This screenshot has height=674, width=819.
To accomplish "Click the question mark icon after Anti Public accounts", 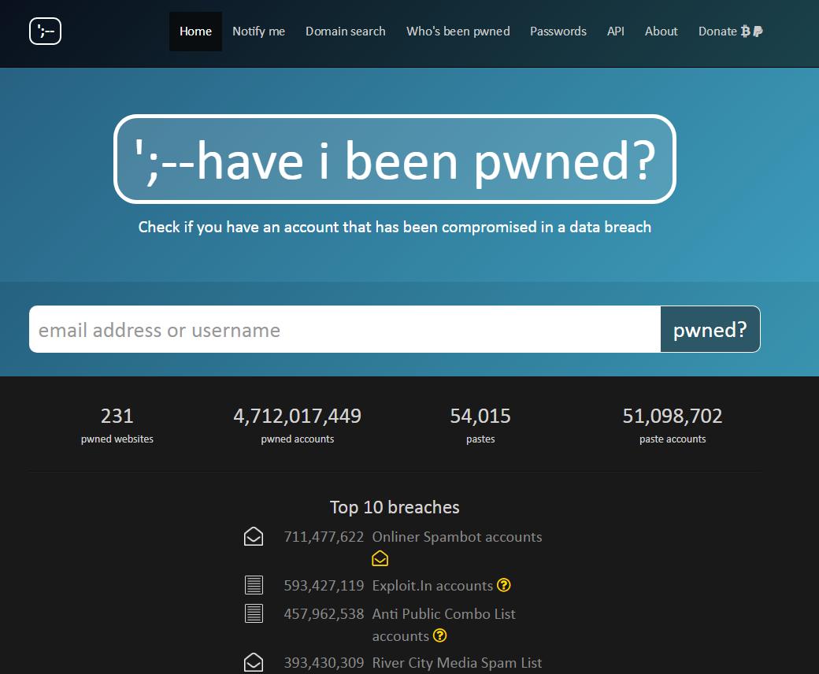I will (x=439, y=635).
